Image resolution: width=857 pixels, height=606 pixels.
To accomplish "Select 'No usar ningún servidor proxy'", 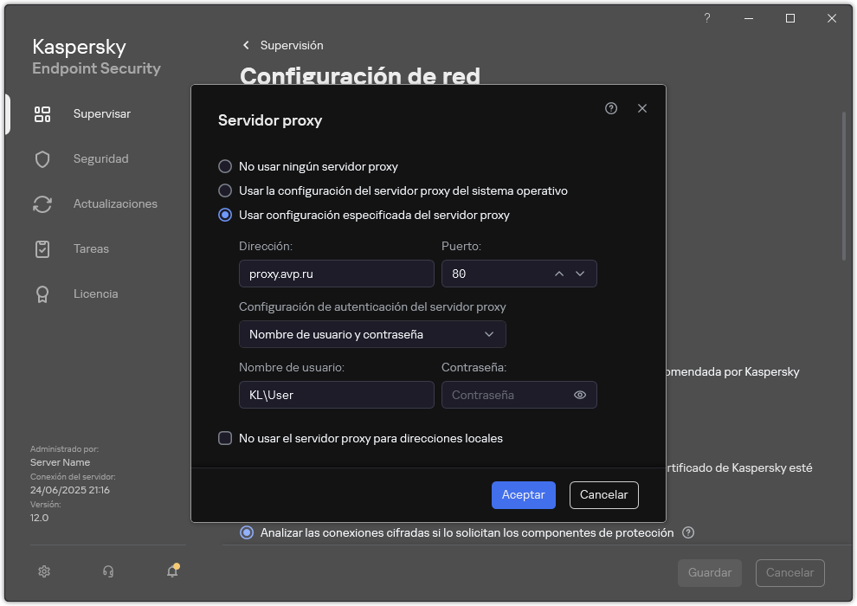I will click(226, 166).
